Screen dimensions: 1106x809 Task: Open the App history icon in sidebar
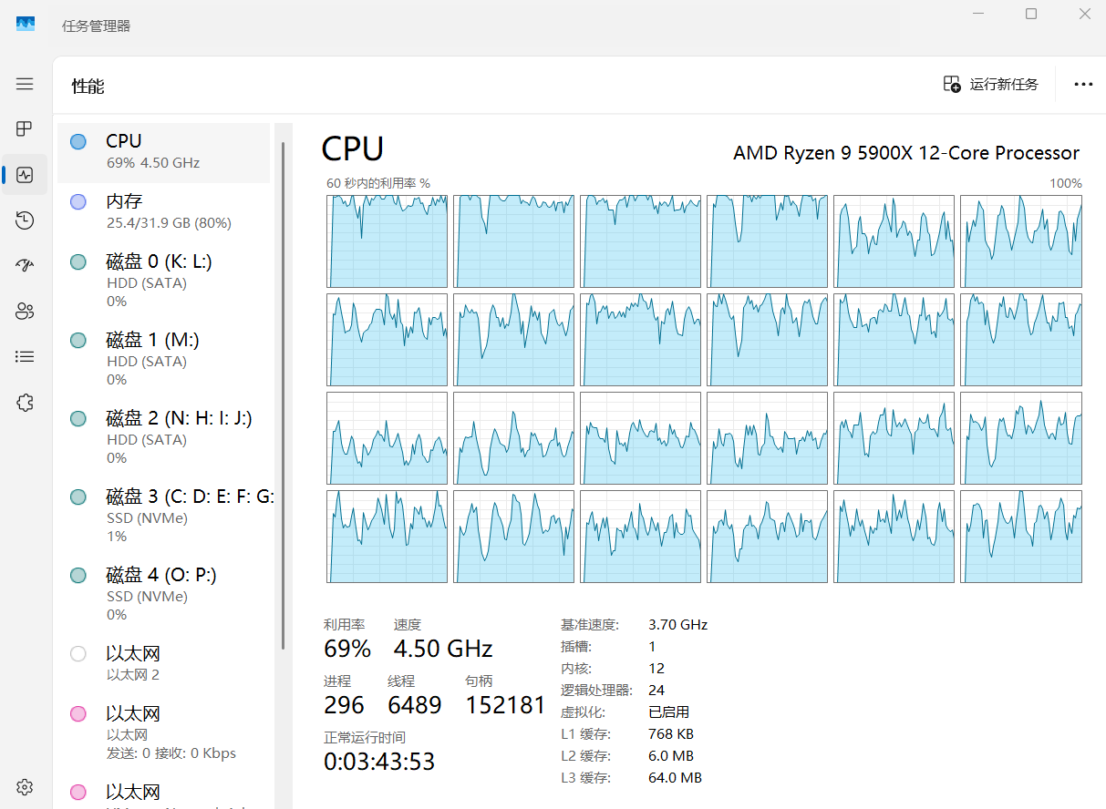coord(25,220)
